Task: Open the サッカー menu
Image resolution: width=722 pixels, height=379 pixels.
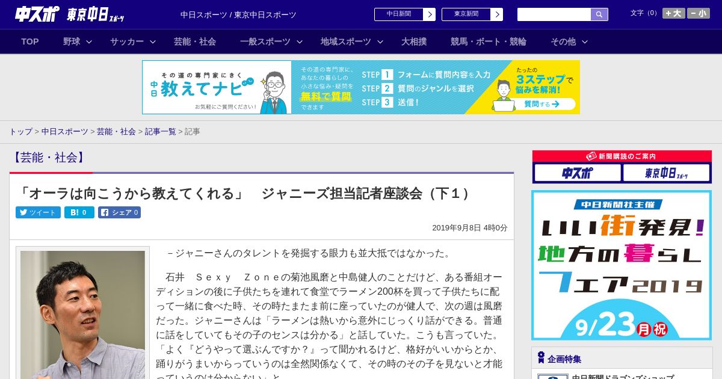Action: (127, 42)
